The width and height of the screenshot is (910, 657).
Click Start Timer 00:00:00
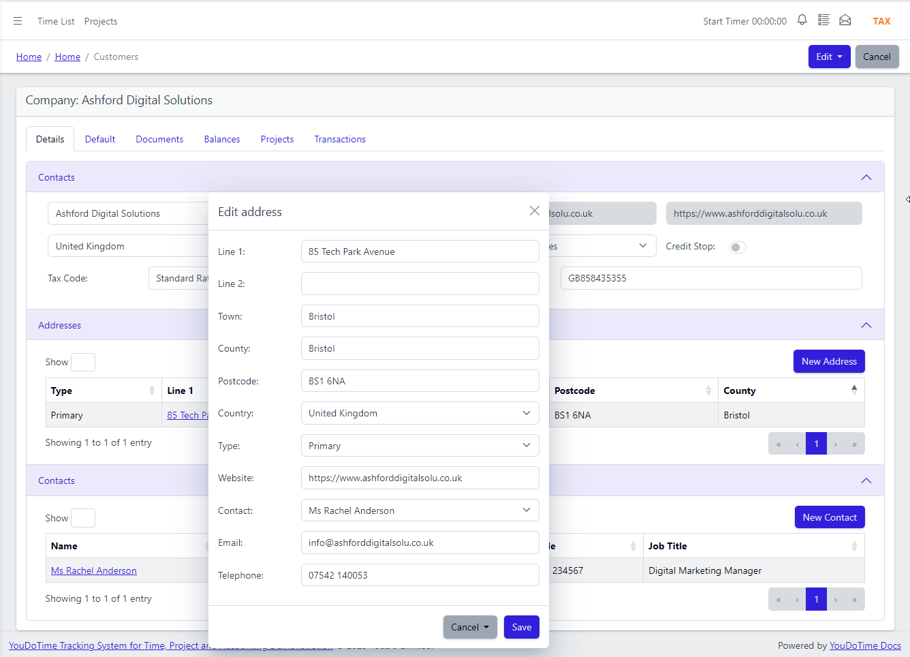744,21
